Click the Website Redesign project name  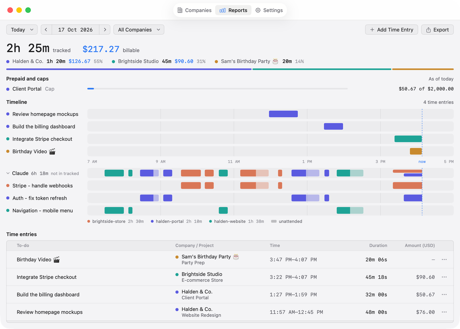tap(201, 315)
